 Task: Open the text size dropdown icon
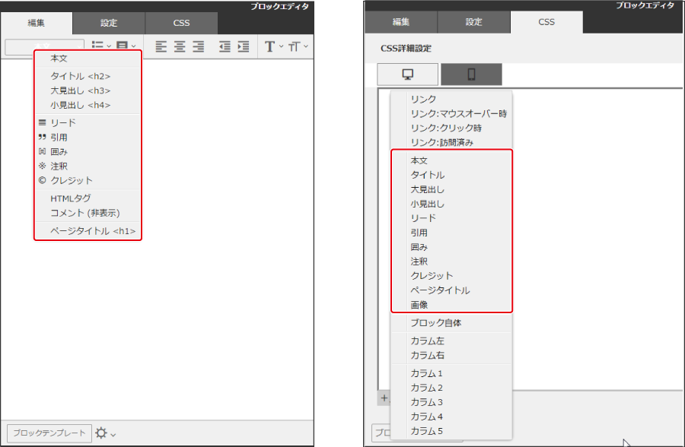point(298,46)
